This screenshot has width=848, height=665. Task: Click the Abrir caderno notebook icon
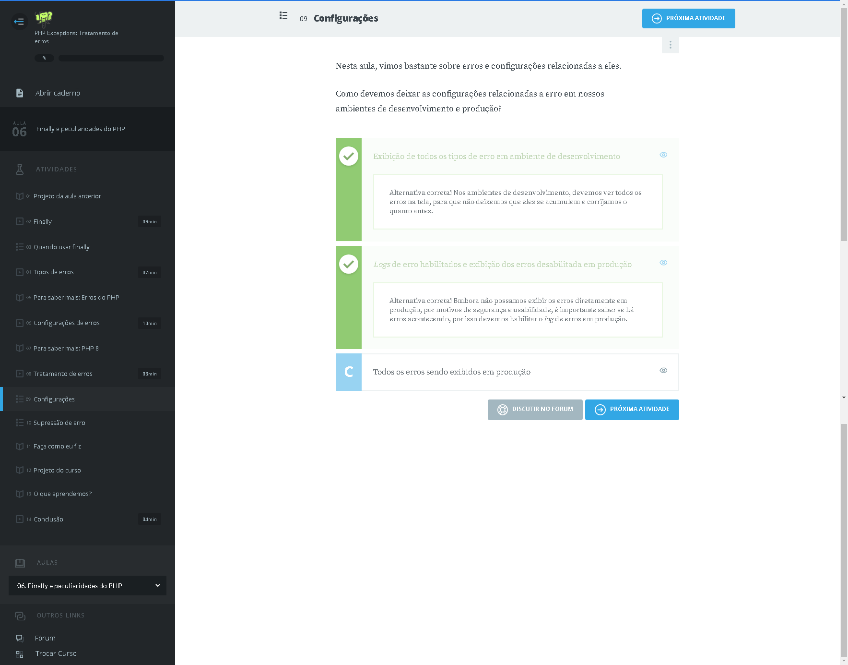pyautogui.click(x=20, y=93)
